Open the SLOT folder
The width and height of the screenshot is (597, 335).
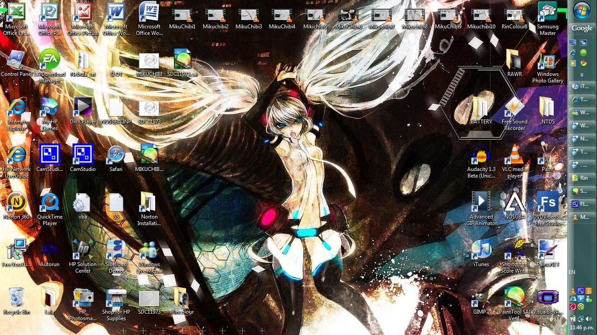pos(116,64)
